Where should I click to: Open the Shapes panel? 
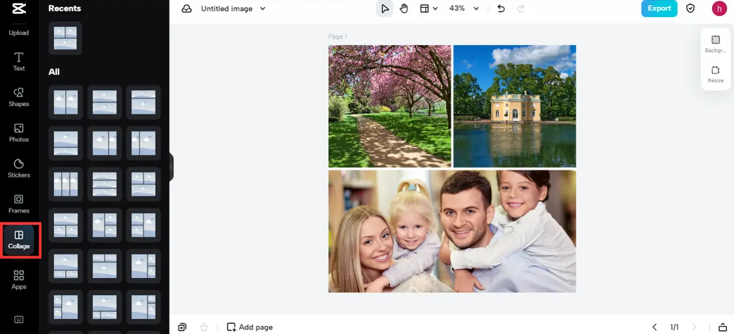(19, 97)
